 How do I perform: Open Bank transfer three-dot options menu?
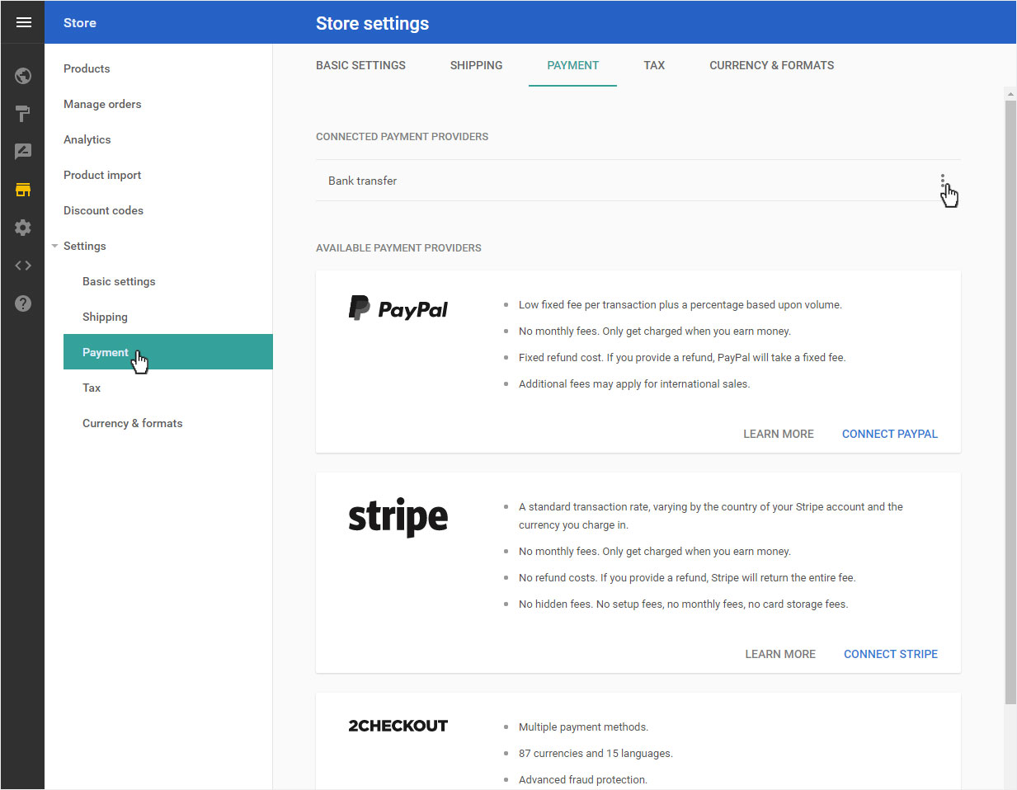click(942, 181)
